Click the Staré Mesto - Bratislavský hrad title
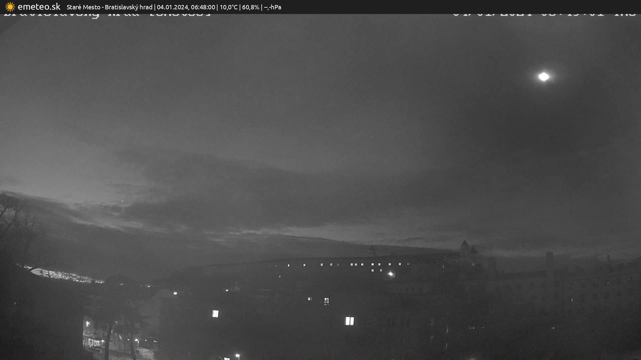Screen dimensions: 641x360 pyautogui.click(x=109, y=7)
